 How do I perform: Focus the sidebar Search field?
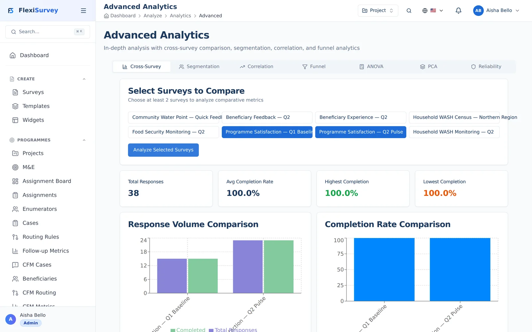pos(48,32)
